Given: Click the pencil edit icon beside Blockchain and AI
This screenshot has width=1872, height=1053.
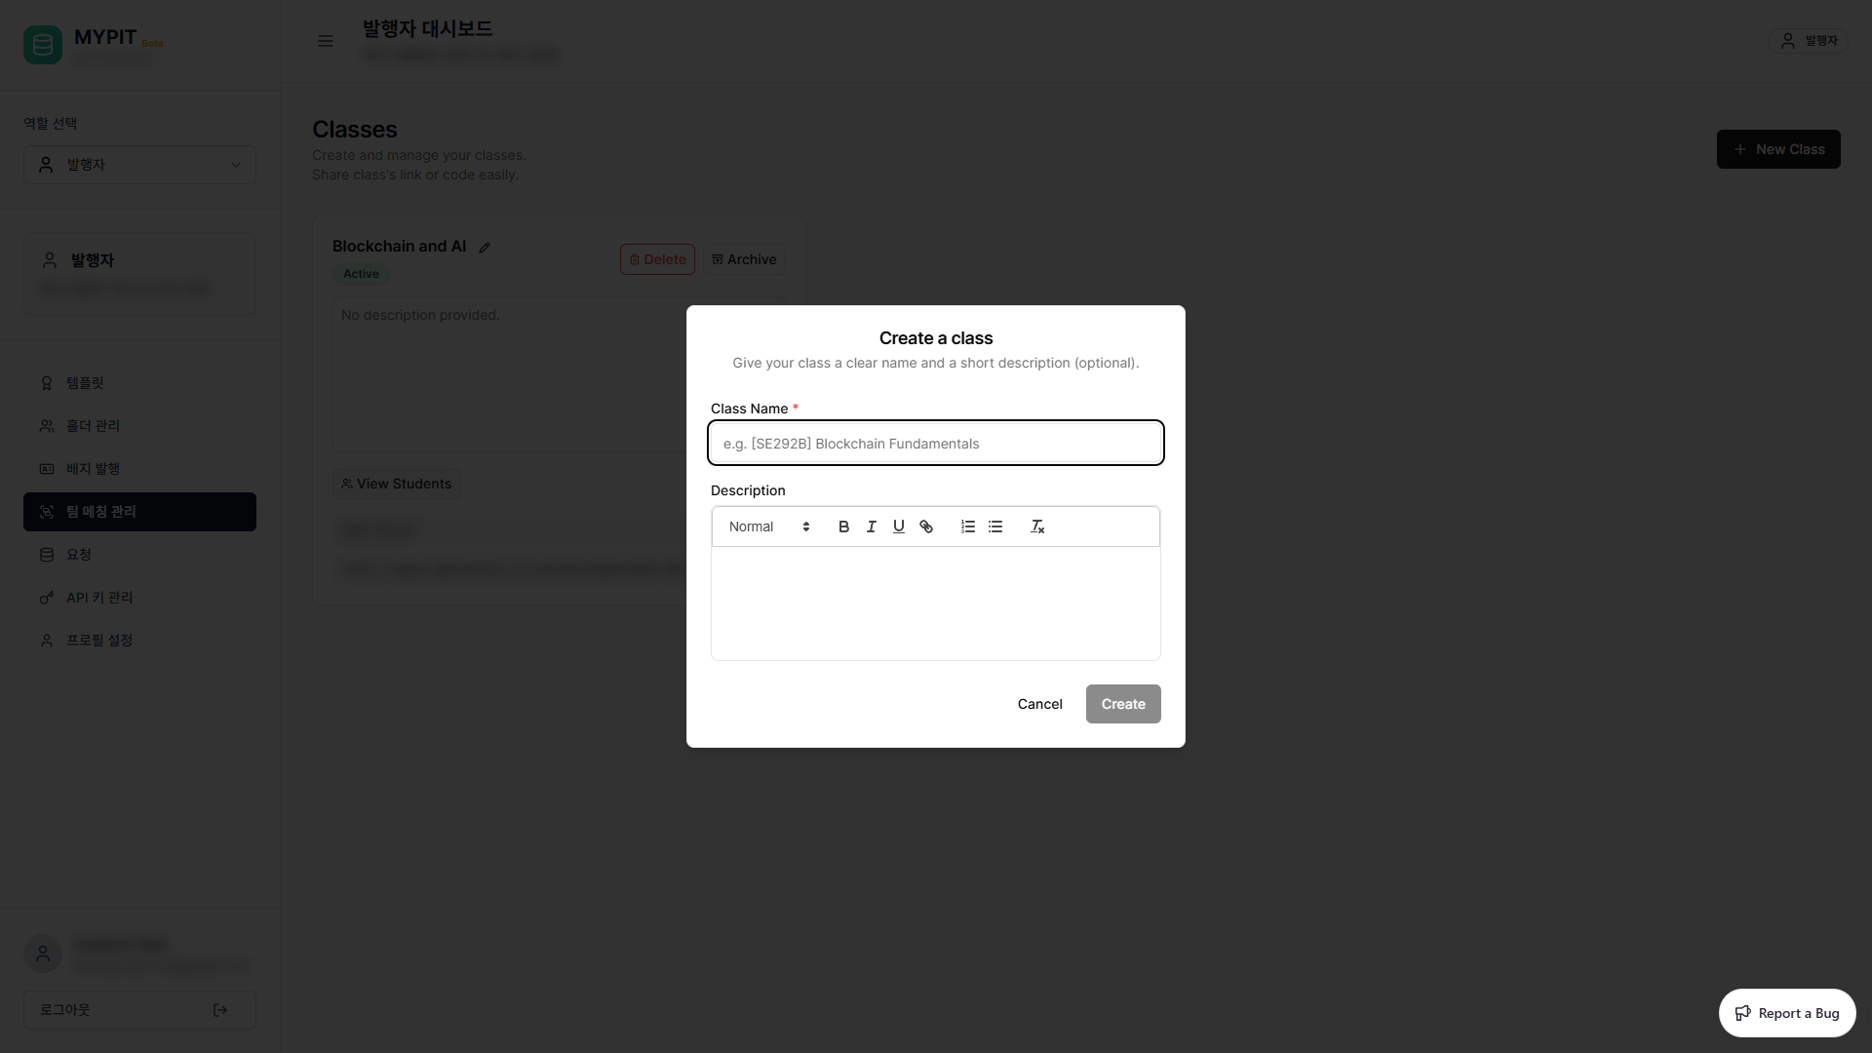Looking at the screenshot, I should tap(485, 248).
